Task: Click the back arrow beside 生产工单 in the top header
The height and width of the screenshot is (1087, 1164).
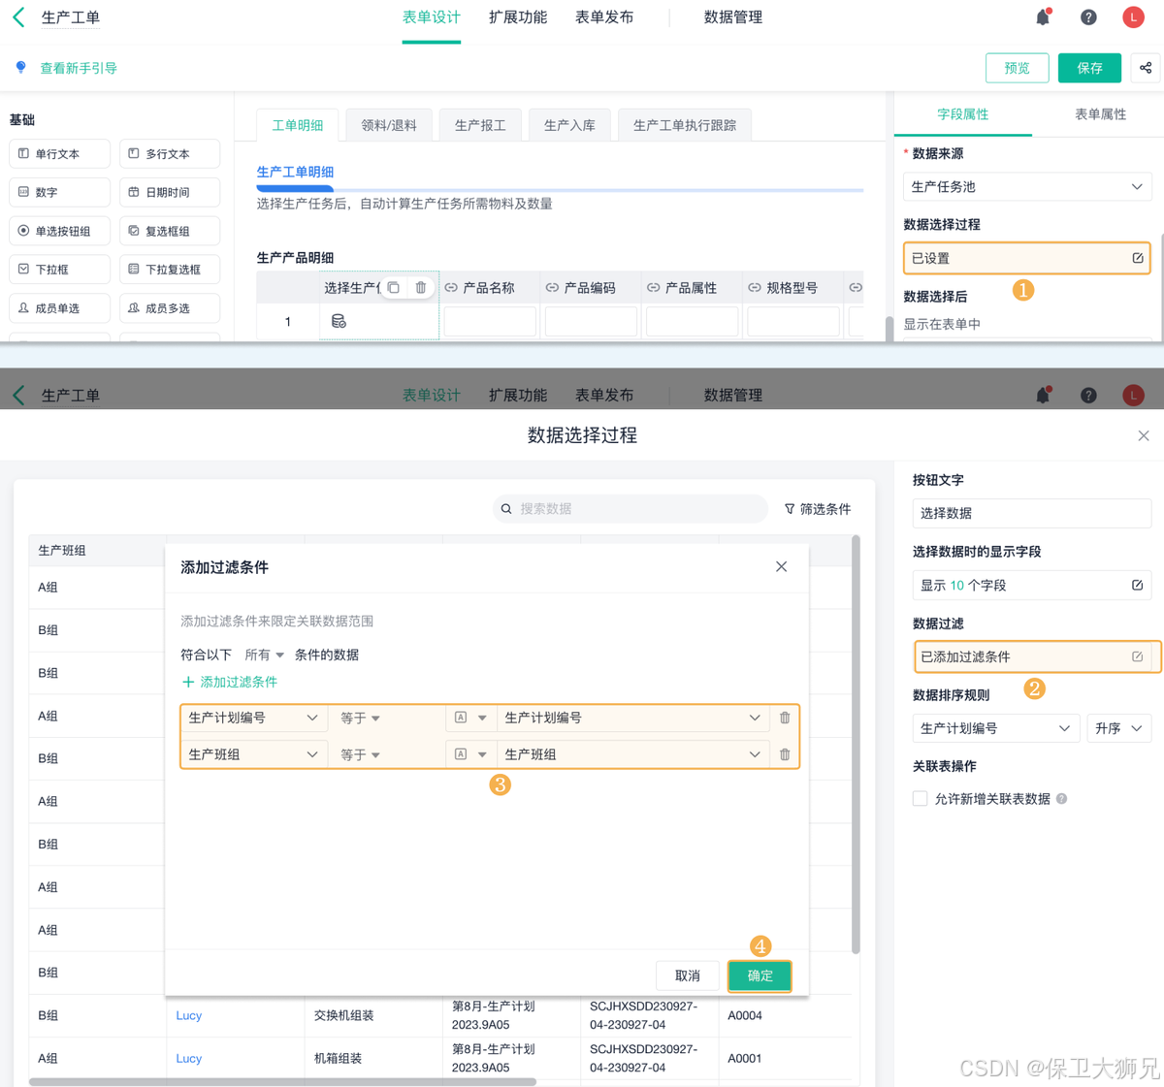Action: [x=18, y=16]
